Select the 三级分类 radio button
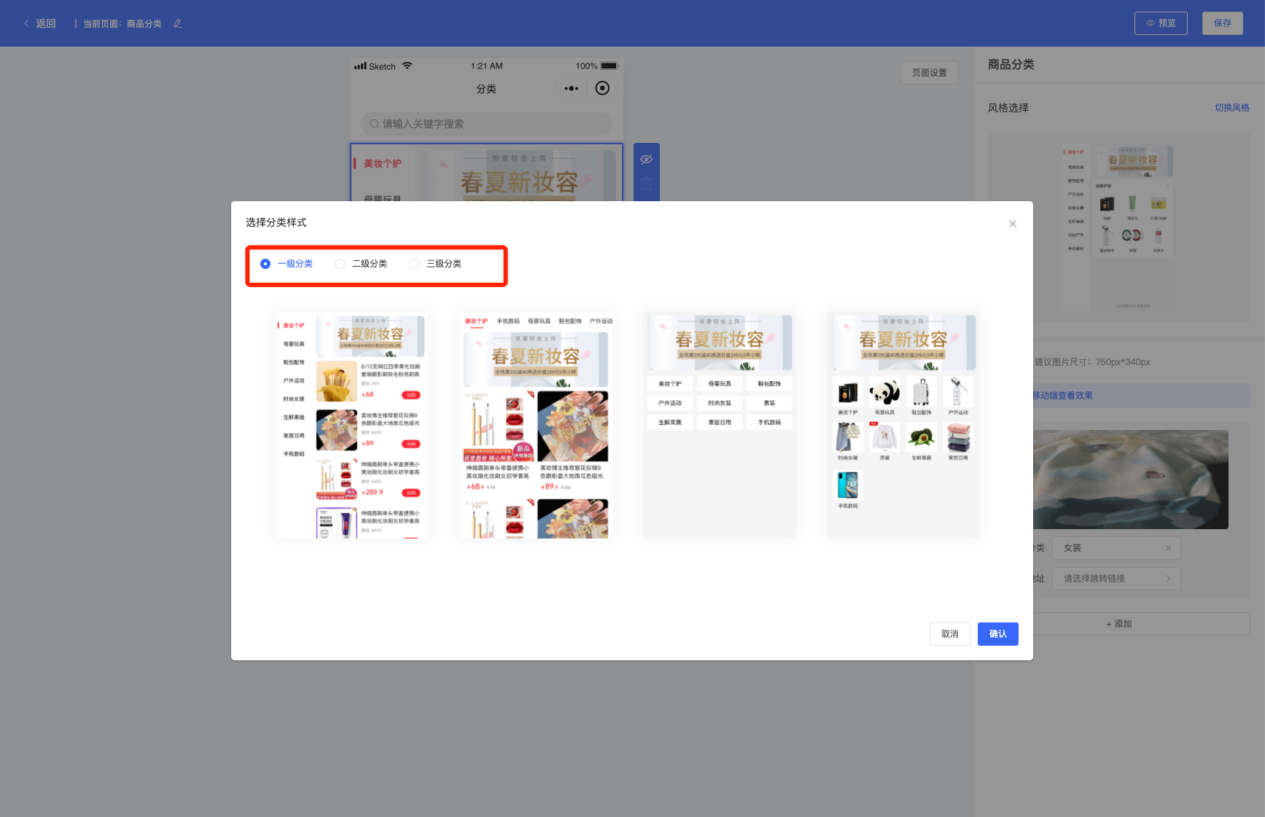 click(414, 264)
